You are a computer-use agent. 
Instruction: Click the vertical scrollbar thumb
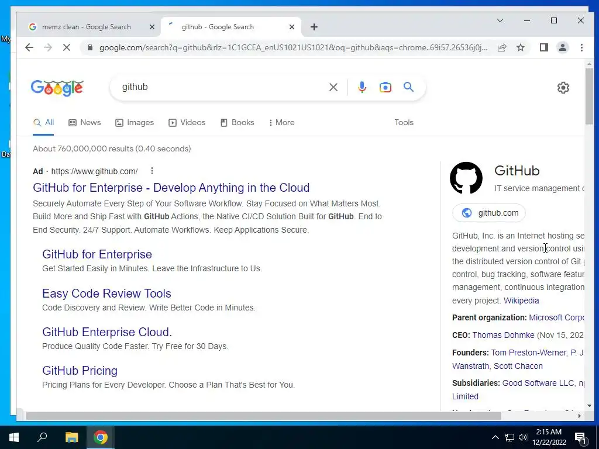590,96
